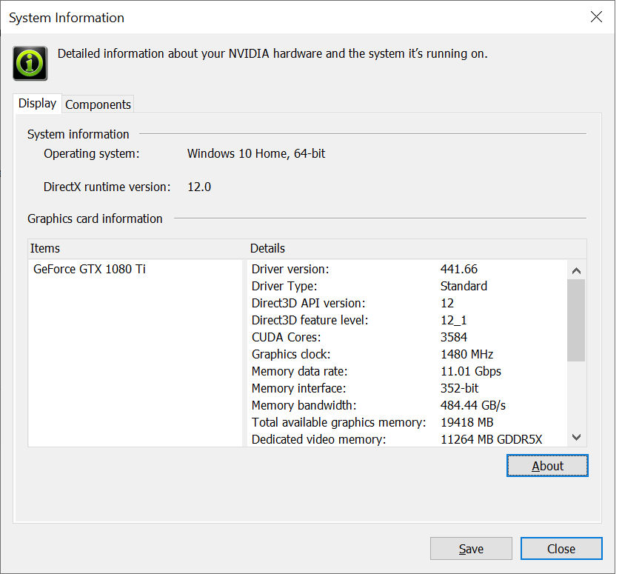Screen dimensions: 622x574
Task: Select the Display tab
Action: pos(37,103)
